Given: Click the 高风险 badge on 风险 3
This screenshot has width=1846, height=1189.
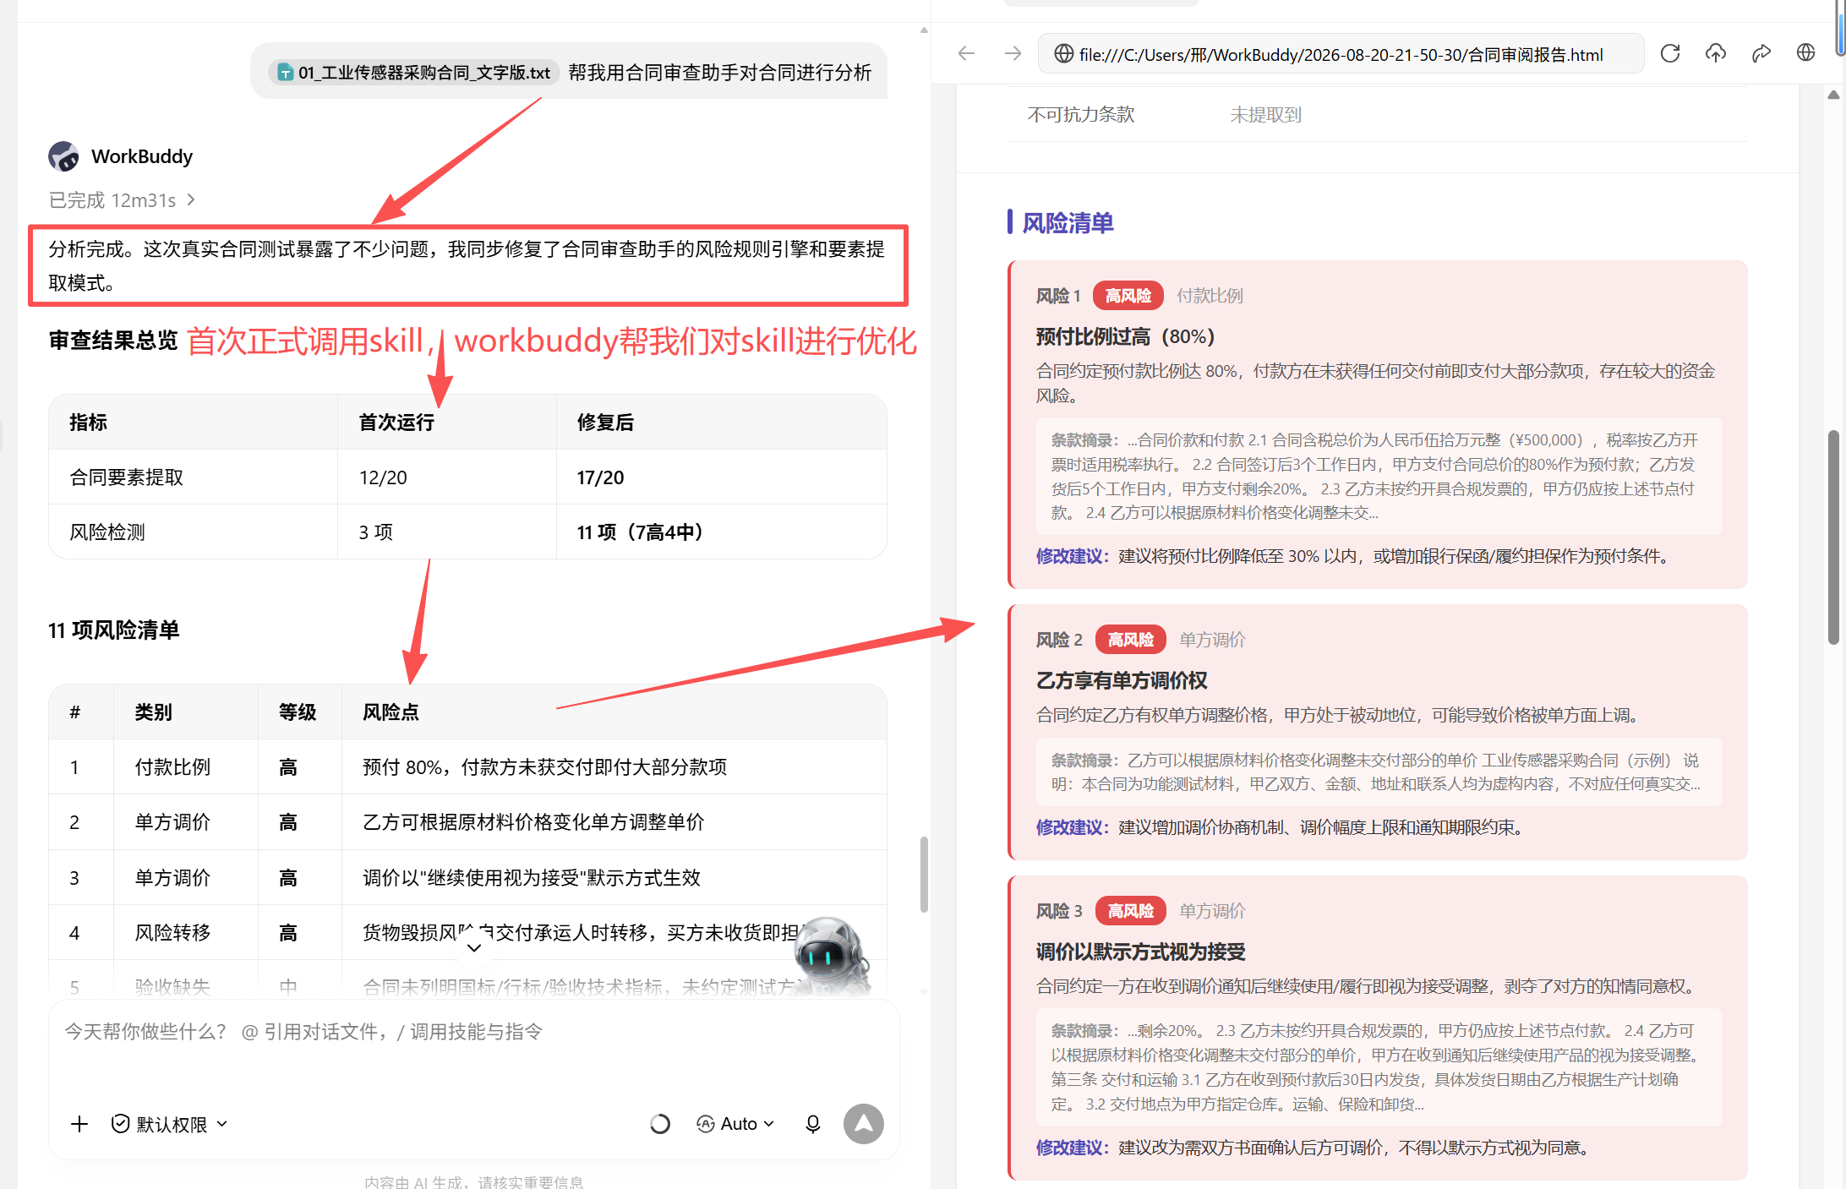Looking at the screenshot, I should pyautogui.click(x=1131, y=911).
